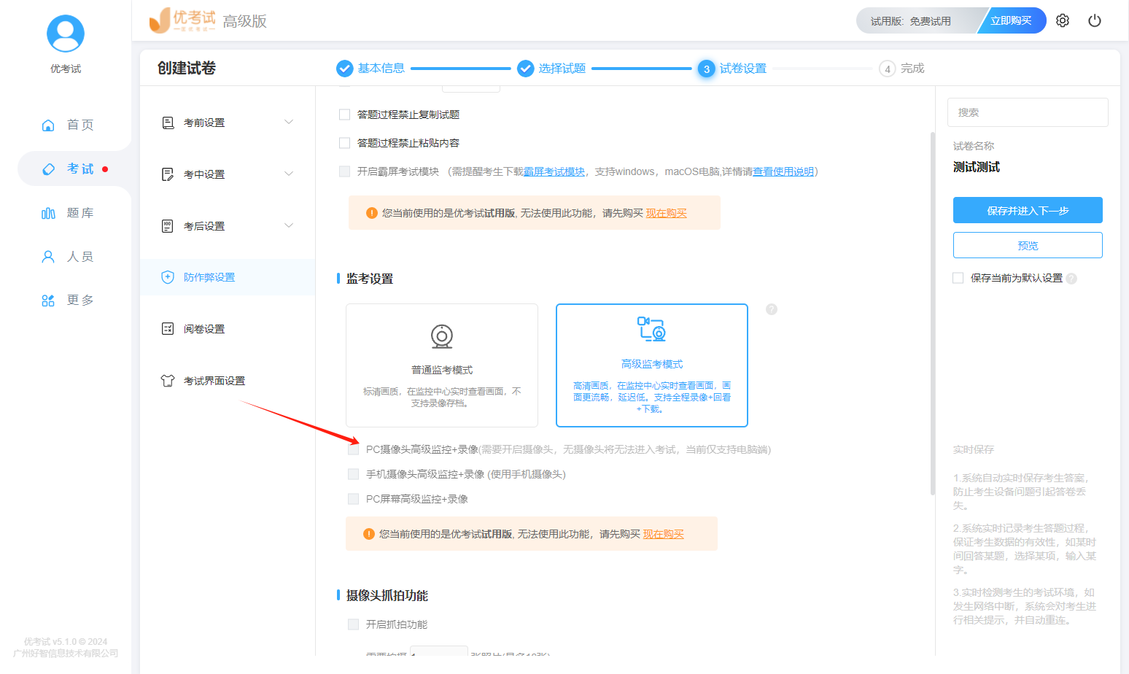Click step 3 circle for 试卷设置

point(706,69)
